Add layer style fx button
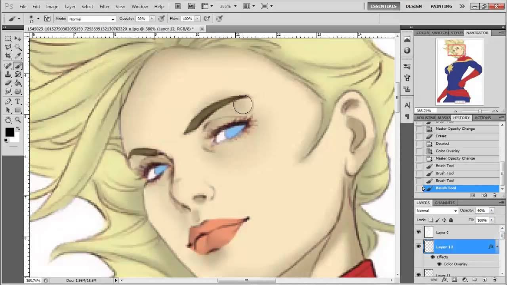Screen dimensions: 507x285 pyautogui.click(x=445, y=280)
